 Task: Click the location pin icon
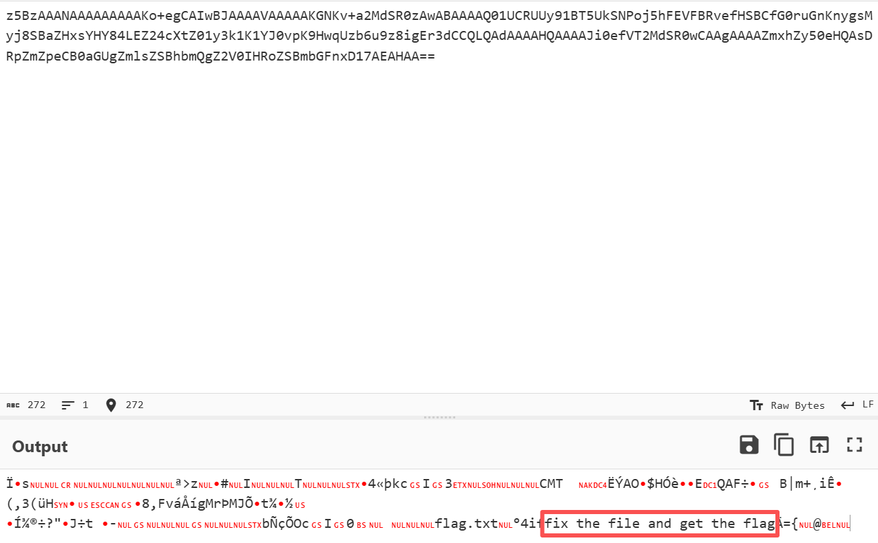[x=111, y=405]
